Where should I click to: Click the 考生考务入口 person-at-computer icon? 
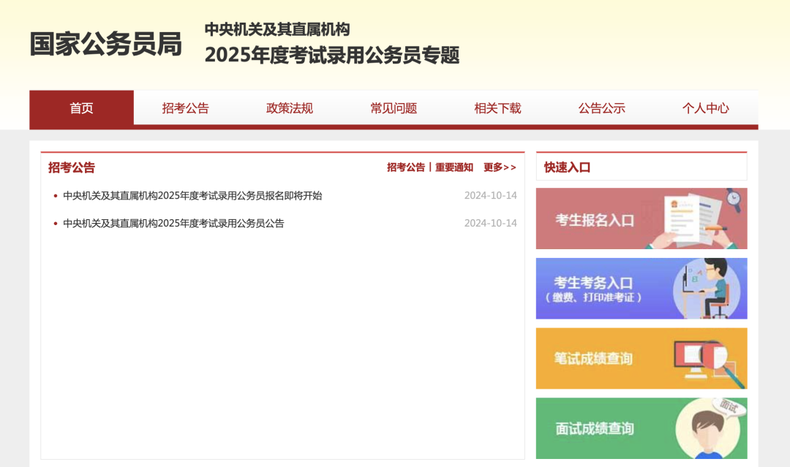[x=706, y=288]
